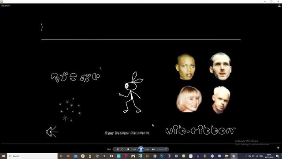Switch to full-screen view in the top-right corner

point(279,6)
